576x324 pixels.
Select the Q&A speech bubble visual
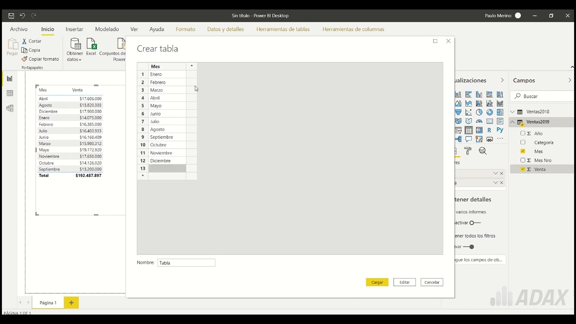(x=469, y=139)
